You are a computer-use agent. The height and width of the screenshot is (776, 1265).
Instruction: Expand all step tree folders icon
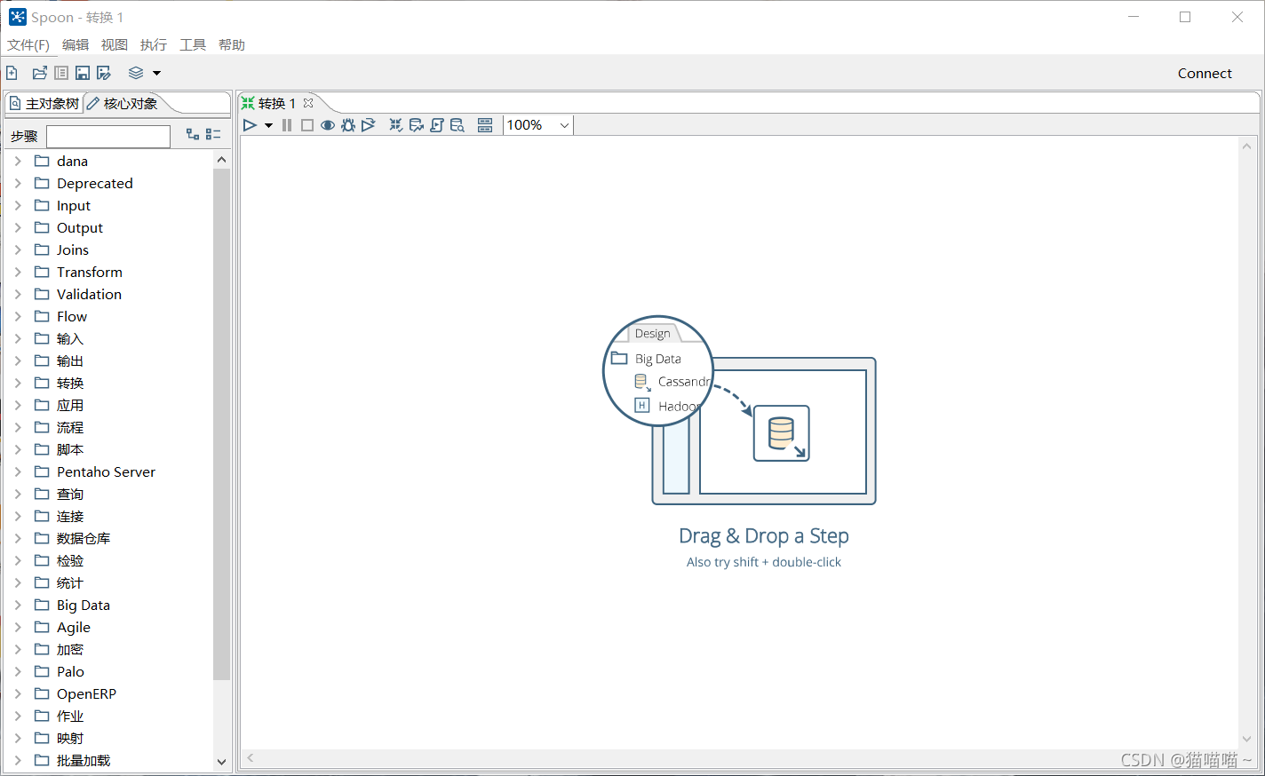[193, 134]
